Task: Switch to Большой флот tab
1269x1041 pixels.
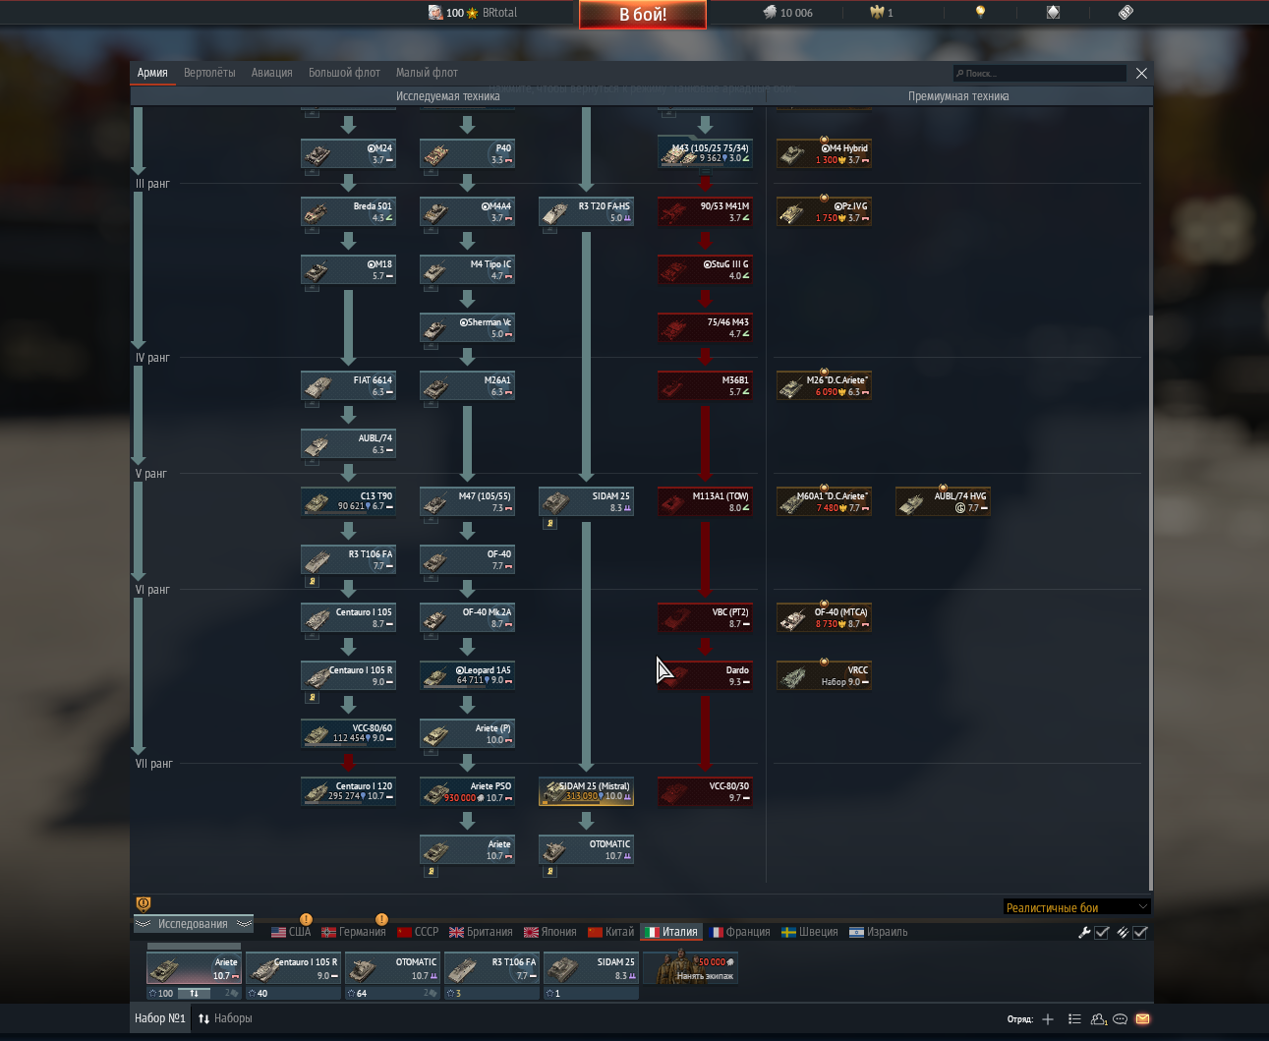Action: pos(344,73)
